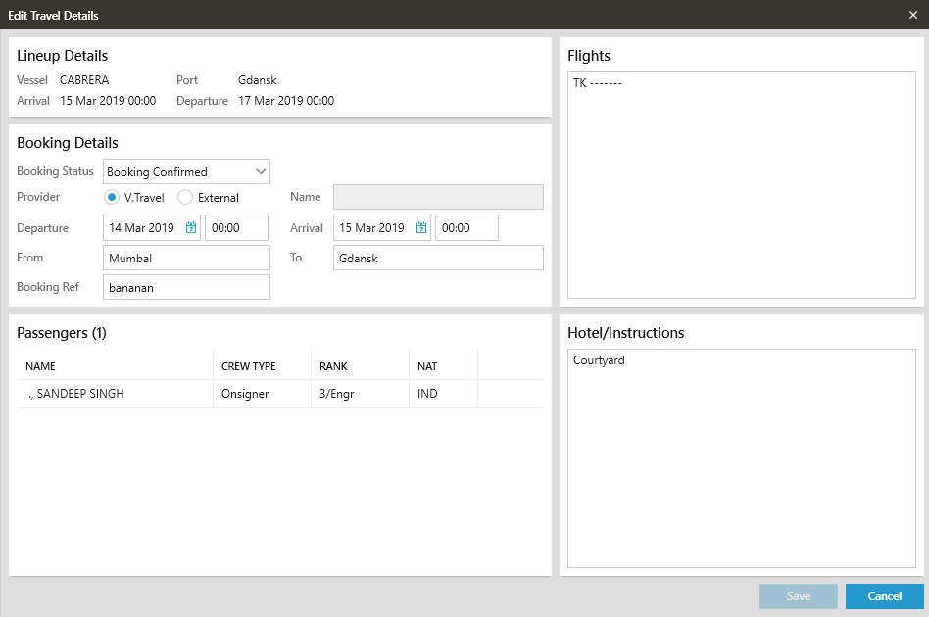This screenshot has width=929, height=617.
Task: Close the Edit Travel Details dialog
Action: coord(912,15)
